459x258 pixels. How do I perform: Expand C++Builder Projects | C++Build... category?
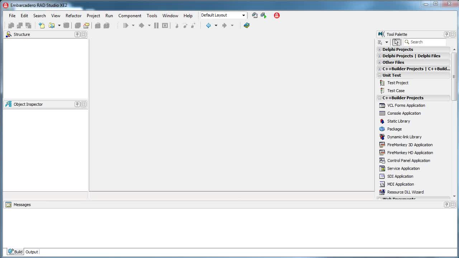[x=379, y=69]
